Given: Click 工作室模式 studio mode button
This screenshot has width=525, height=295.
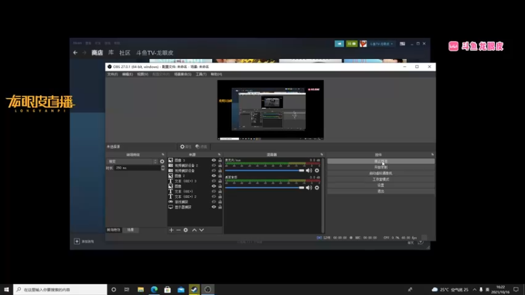Looking at the screenshot, I should click(381, 179).
